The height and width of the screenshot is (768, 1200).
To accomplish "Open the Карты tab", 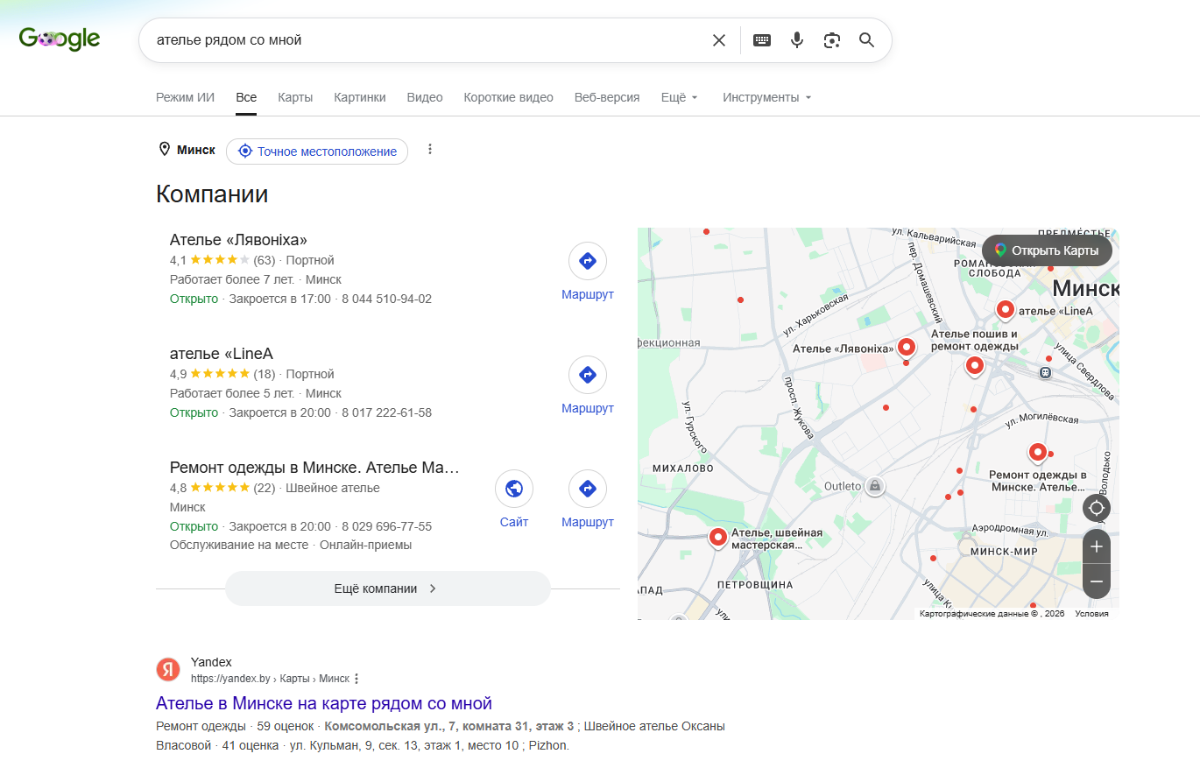I will click(x=295, y=97).
